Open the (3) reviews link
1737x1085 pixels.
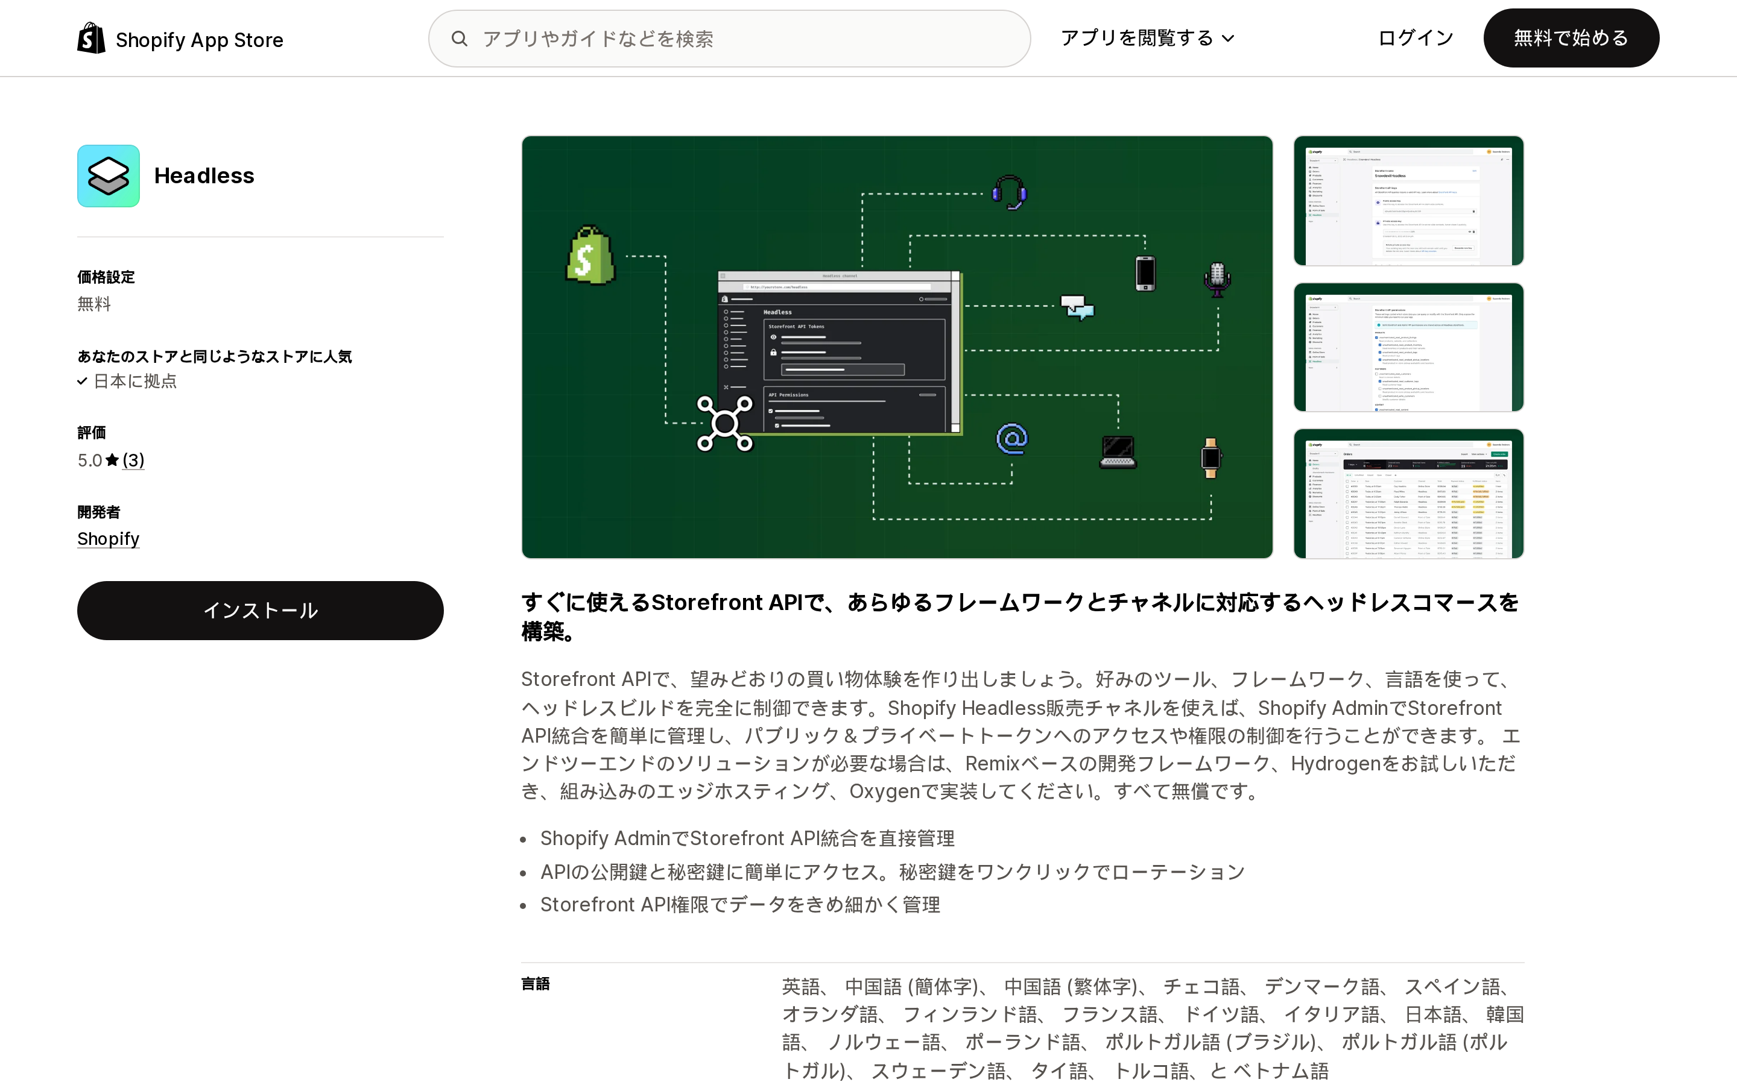(133, 460)
